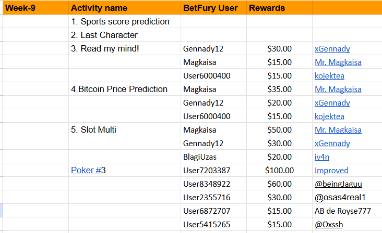Select the AB de Royse777 cell
The height and width of the screenshot is (233, 382).
tap(347, 211)
